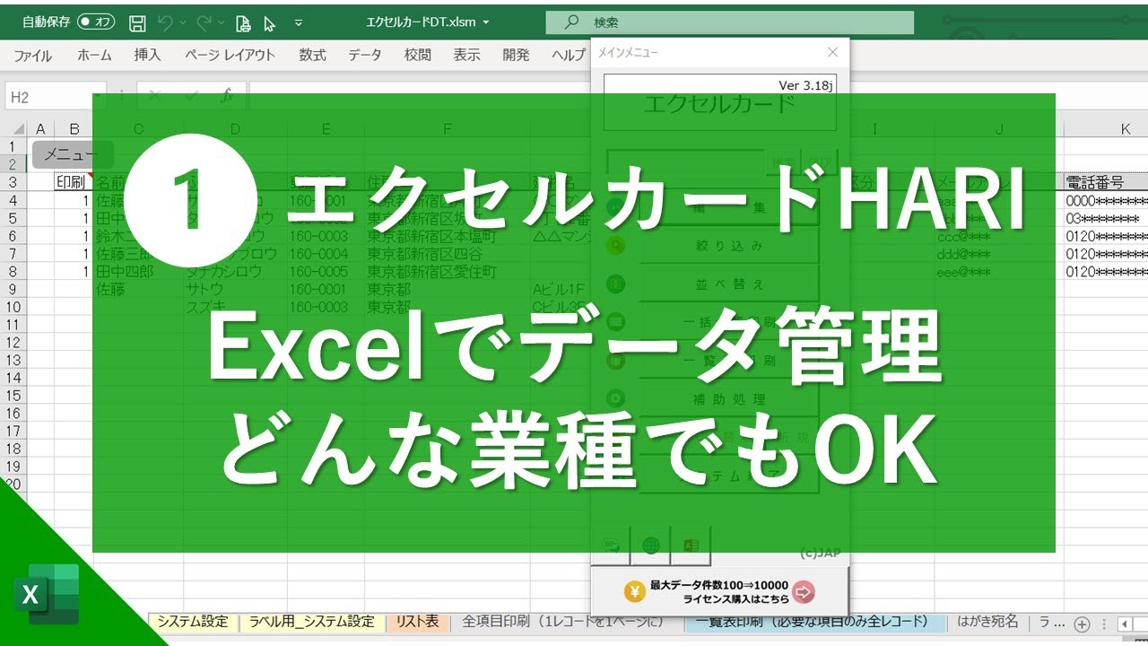Select row 15 header
This screenshot has height=646, width=1148.
(13, 396)
